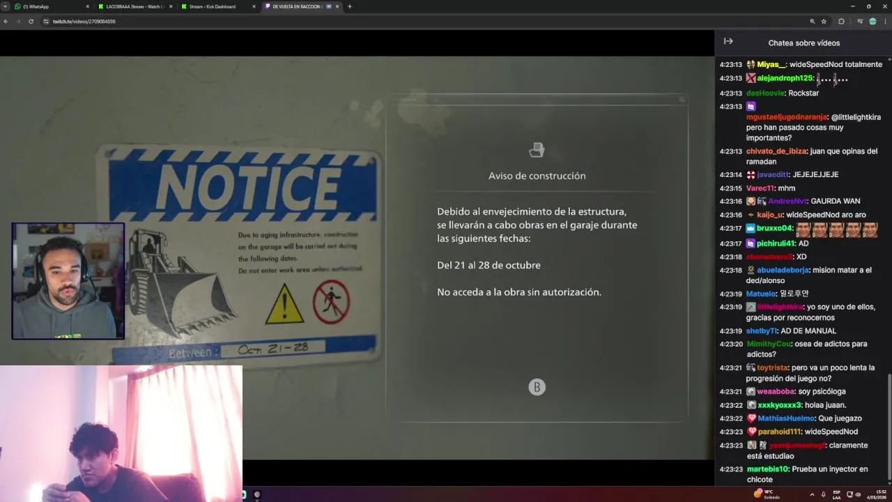The image size is (892, 502).
Task: Click the heart badge next to parahoid111
Action: (751, 432)
